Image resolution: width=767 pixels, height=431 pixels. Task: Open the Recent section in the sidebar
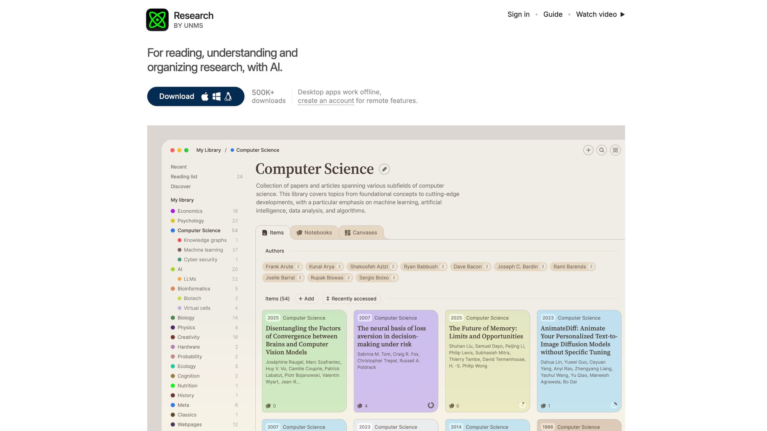[179, 167]
